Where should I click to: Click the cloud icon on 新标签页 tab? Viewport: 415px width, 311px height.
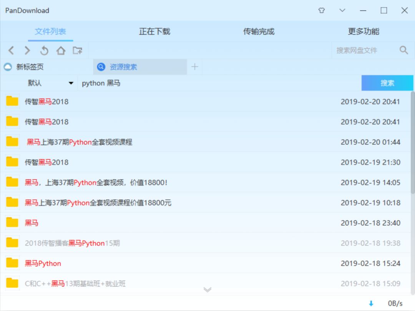tap(8, 67)
